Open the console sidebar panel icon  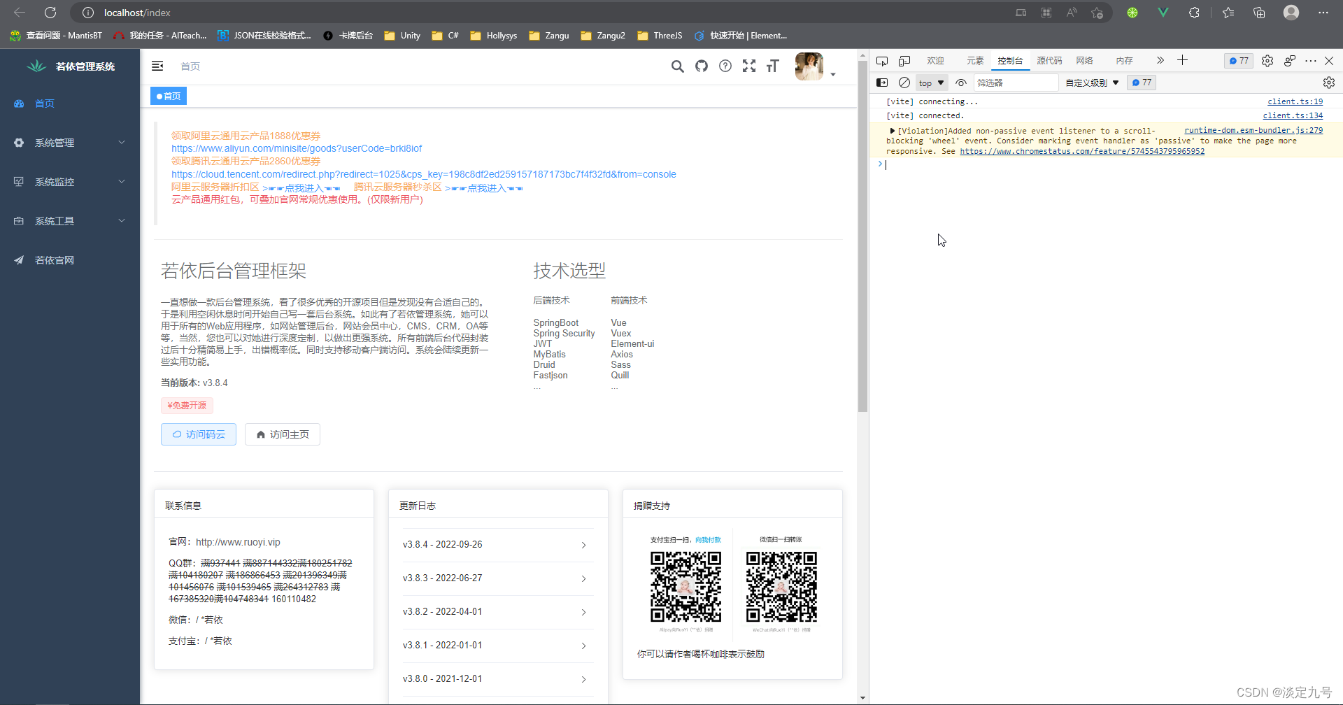click(x=881, y=83)
